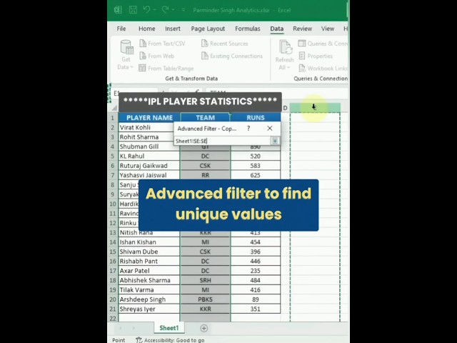Click the TEAM header cell

205,117
